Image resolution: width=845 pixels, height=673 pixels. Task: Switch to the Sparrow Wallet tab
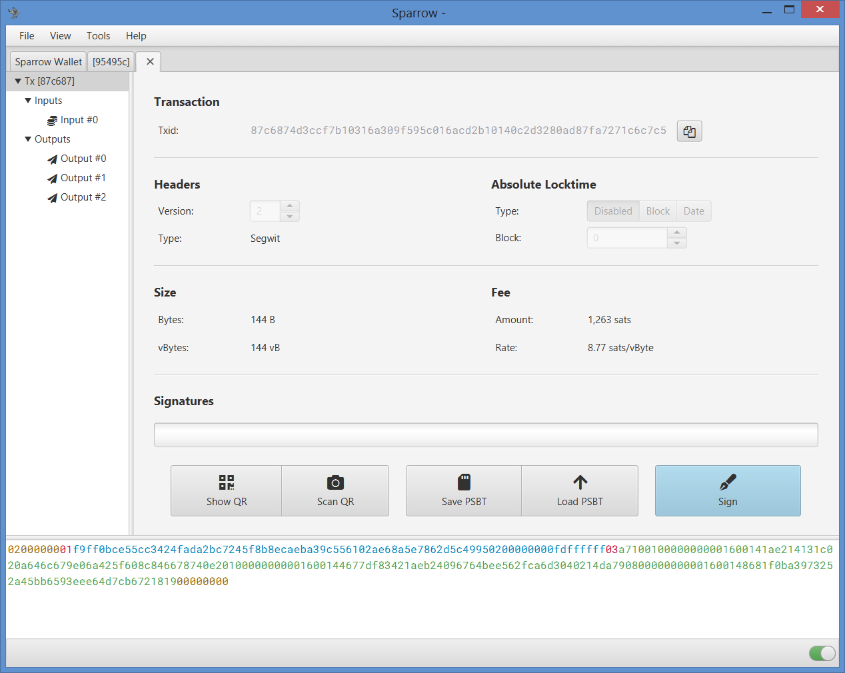[x=48, y=62]
